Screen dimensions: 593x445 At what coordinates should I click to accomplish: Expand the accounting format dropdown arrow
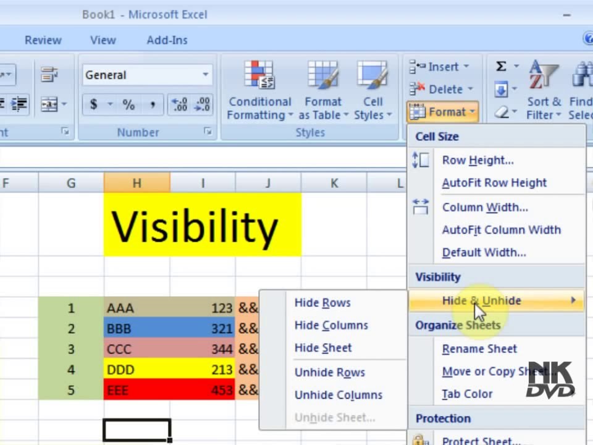coord(110,104)
